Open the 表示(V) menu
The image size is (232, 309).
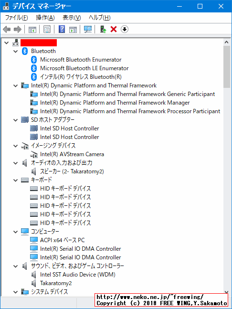(72, 18)
